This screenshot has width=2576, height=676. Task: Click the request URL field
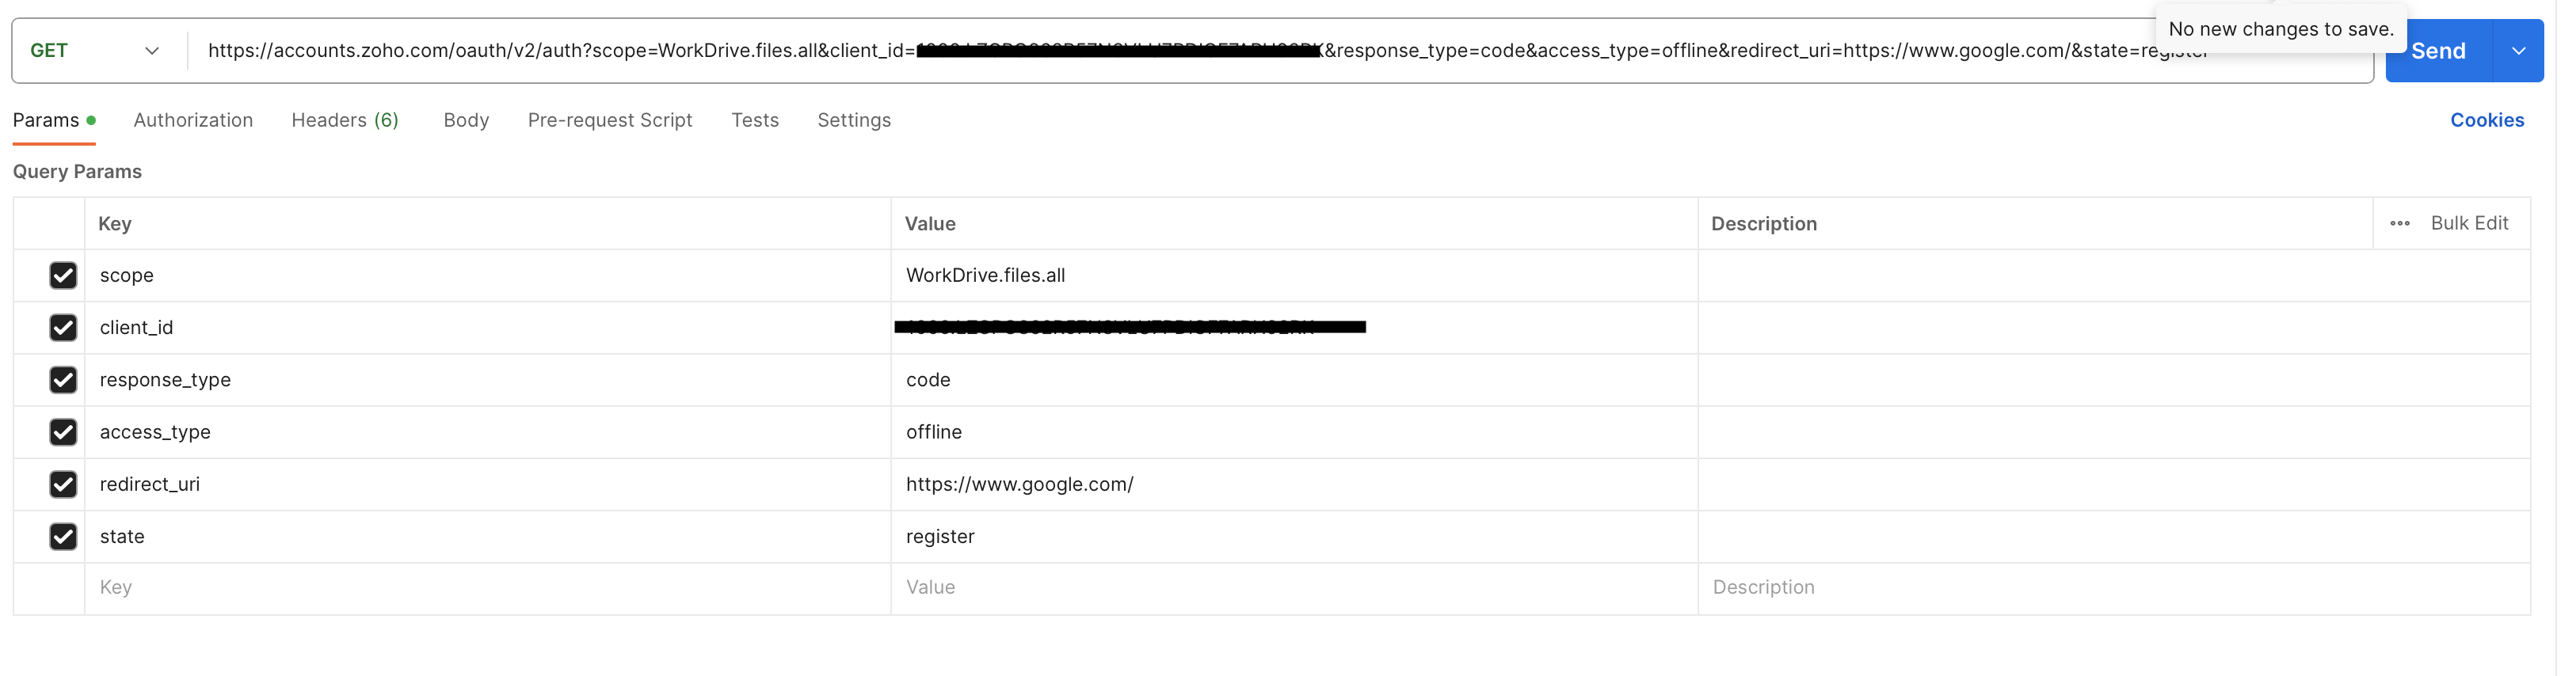coord(1280,51)
